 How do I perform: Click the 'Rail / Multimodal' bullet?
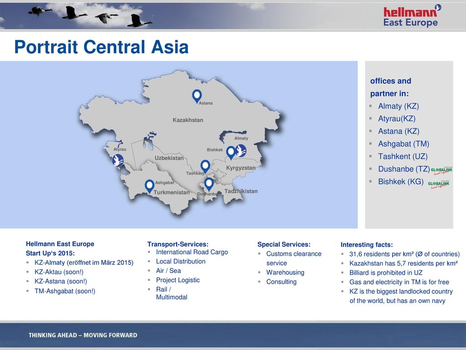pyautogui.click(x=172, y=293)
